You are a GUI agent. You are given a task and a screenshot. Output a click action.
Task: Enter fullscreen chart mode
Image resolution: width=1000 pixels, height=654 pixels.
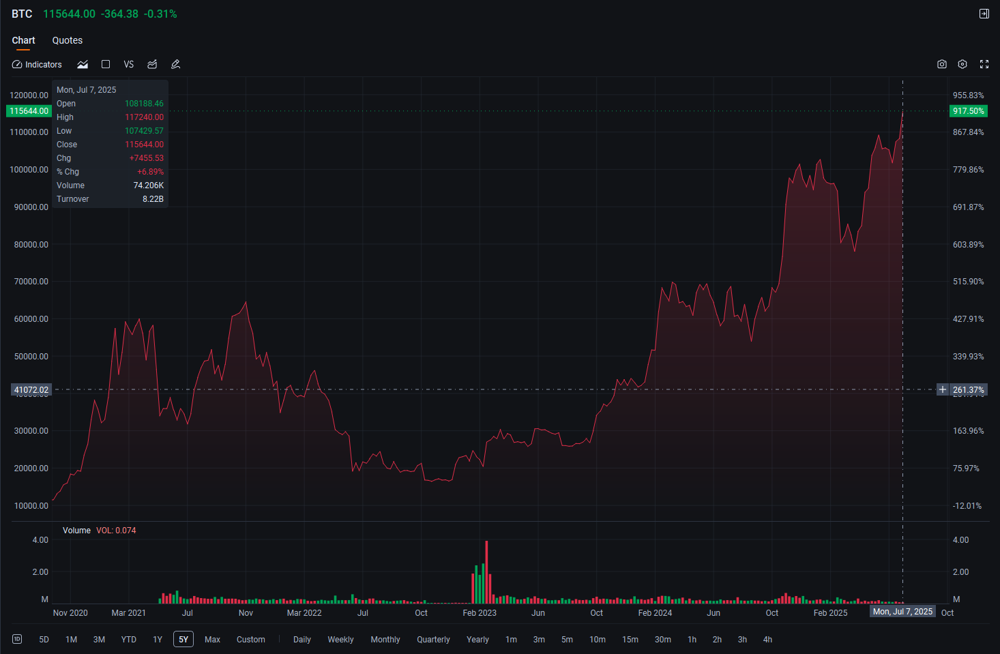[984, 64]
